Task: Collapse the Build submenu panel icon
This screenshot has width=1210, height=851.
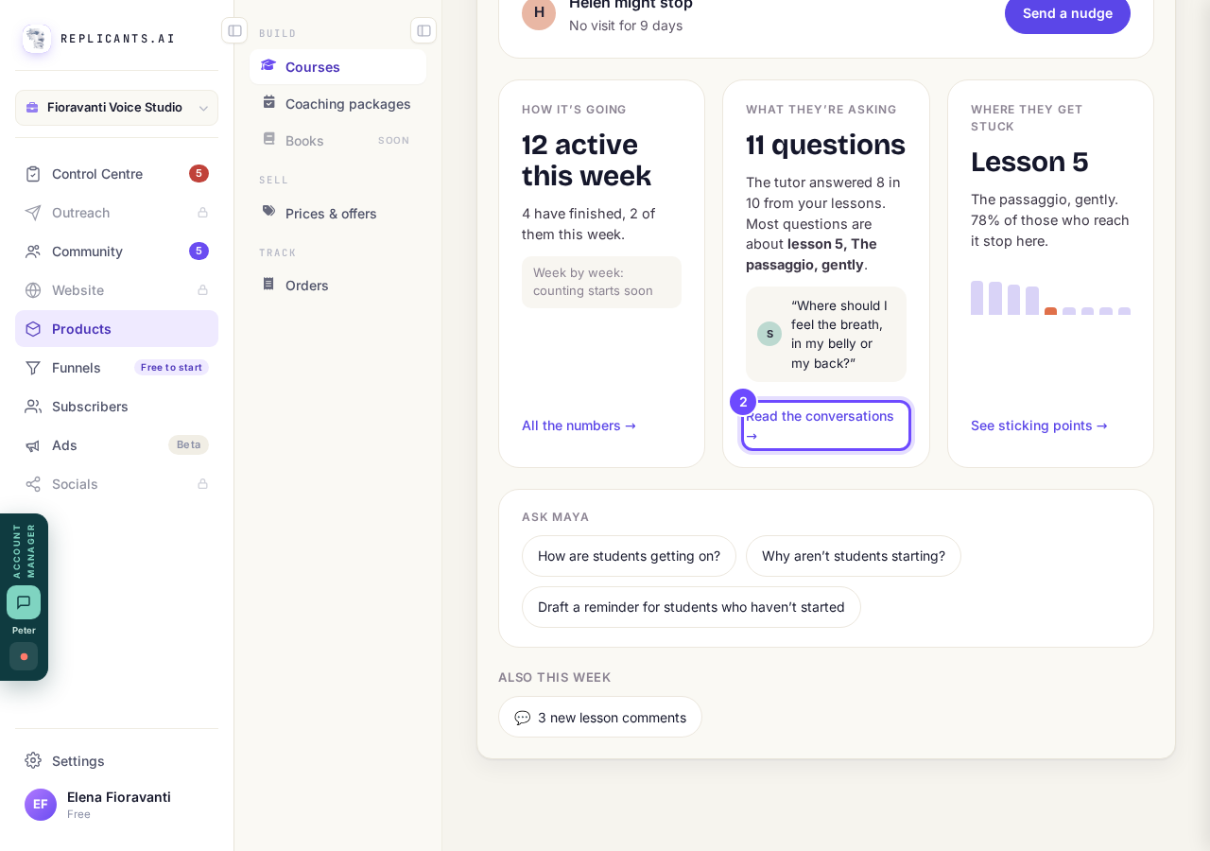Action: 423,30
